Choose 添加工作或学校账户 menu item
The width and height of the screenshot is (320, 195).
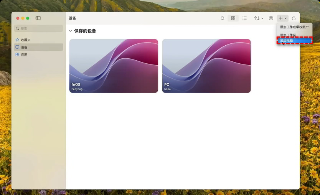coord(294,27)
